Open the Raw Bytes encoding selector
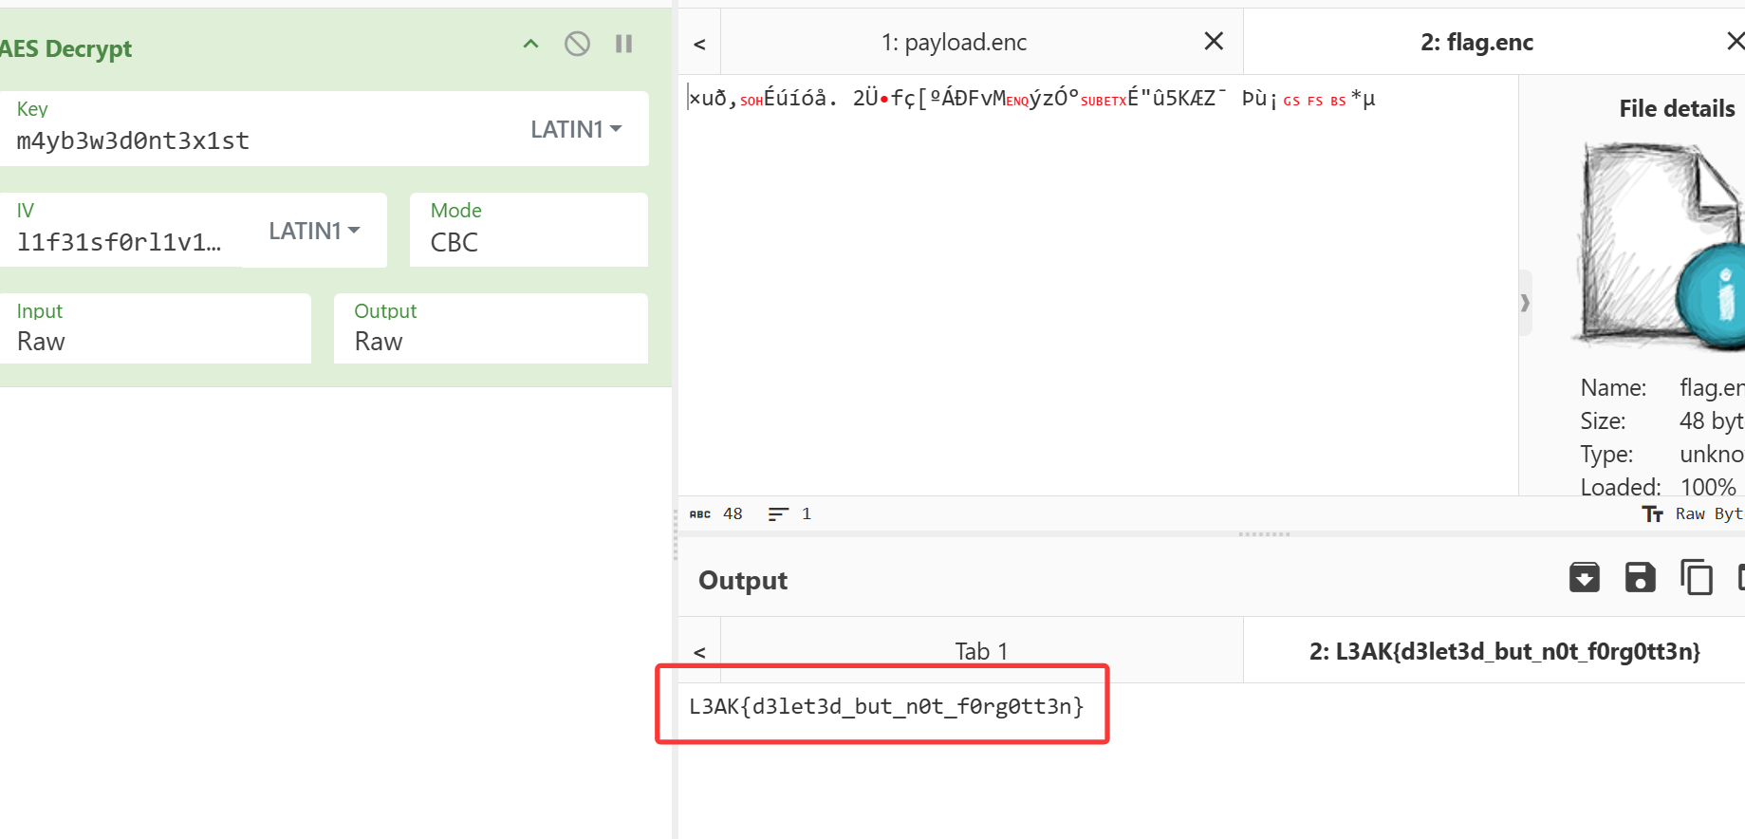Screen dimensions: 1745x839 pos(1694,513)
